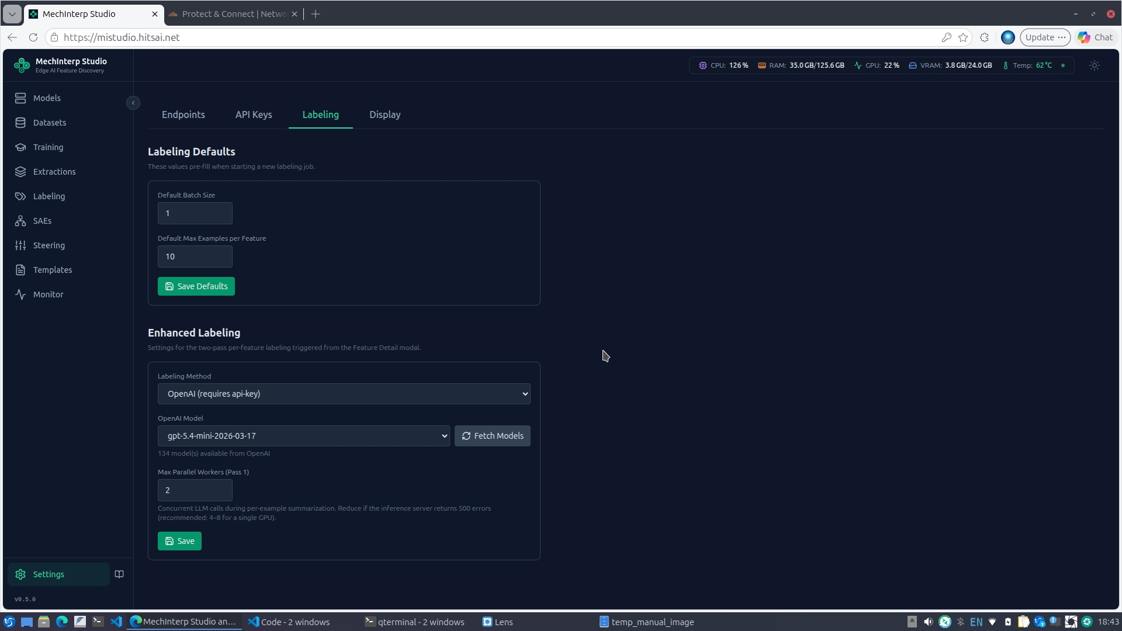This screenshot has height=631, width=1122.
Task: Open the password key icon
Action: pos(946,37)
